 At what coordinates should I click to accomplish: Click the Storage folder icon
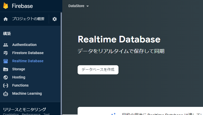(x=6, y=69)
